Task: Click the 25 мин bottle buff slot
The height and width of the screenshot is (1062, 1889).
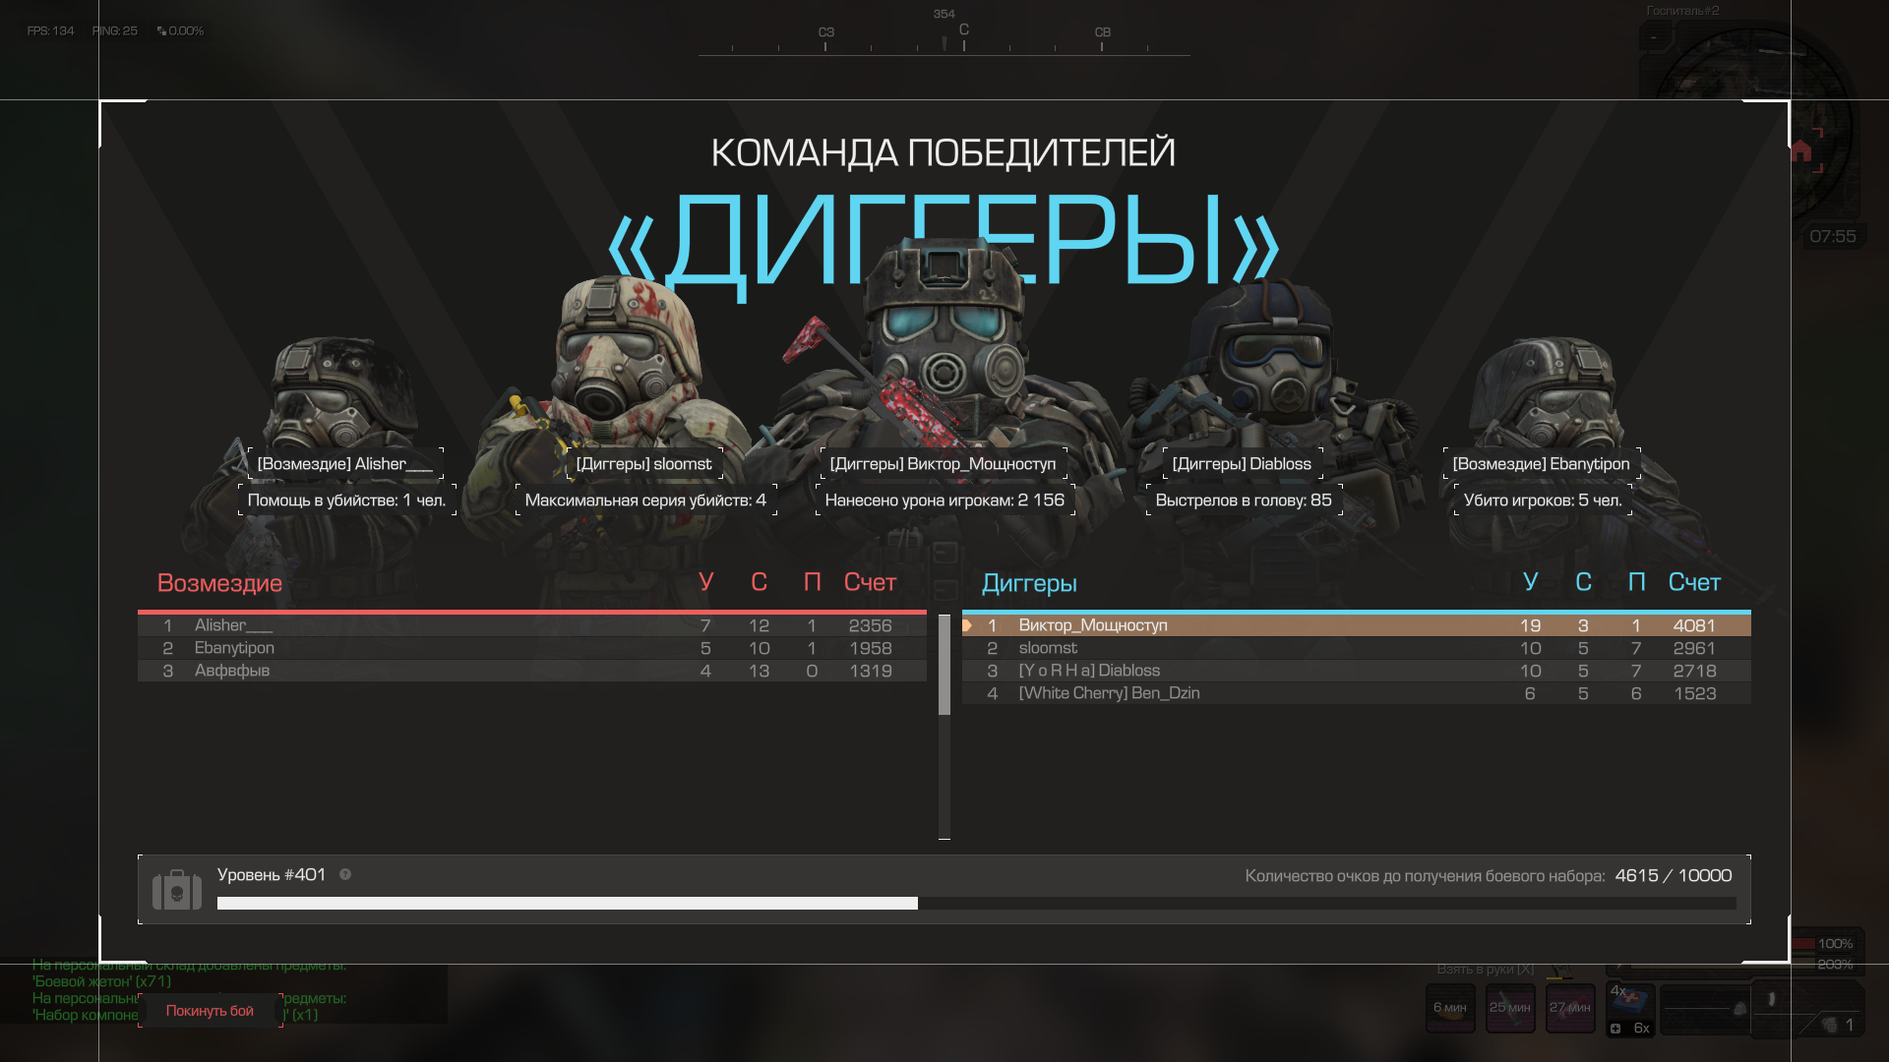Action: pyautogui.click(x=1510, y=1008)
